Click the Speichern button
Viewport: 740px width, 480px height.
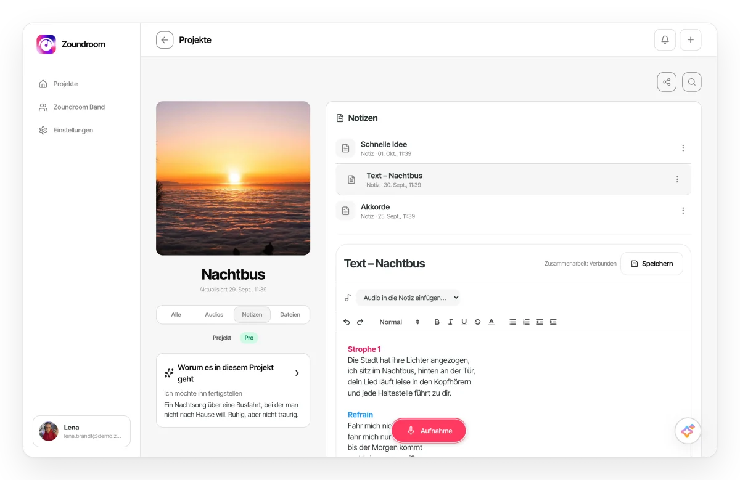(652, 264)
